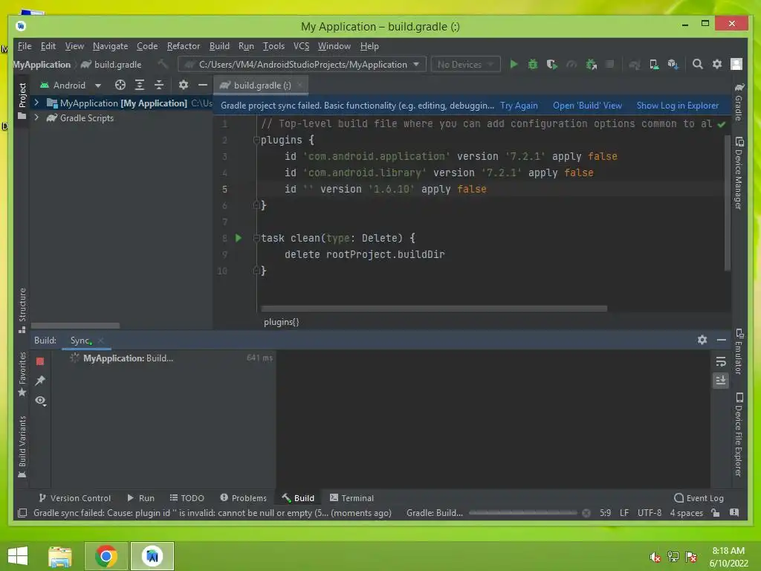This screenshot has width=761, height=571.
Task: Go to line via 5:9 cursor position
Action: coord(605,513)
